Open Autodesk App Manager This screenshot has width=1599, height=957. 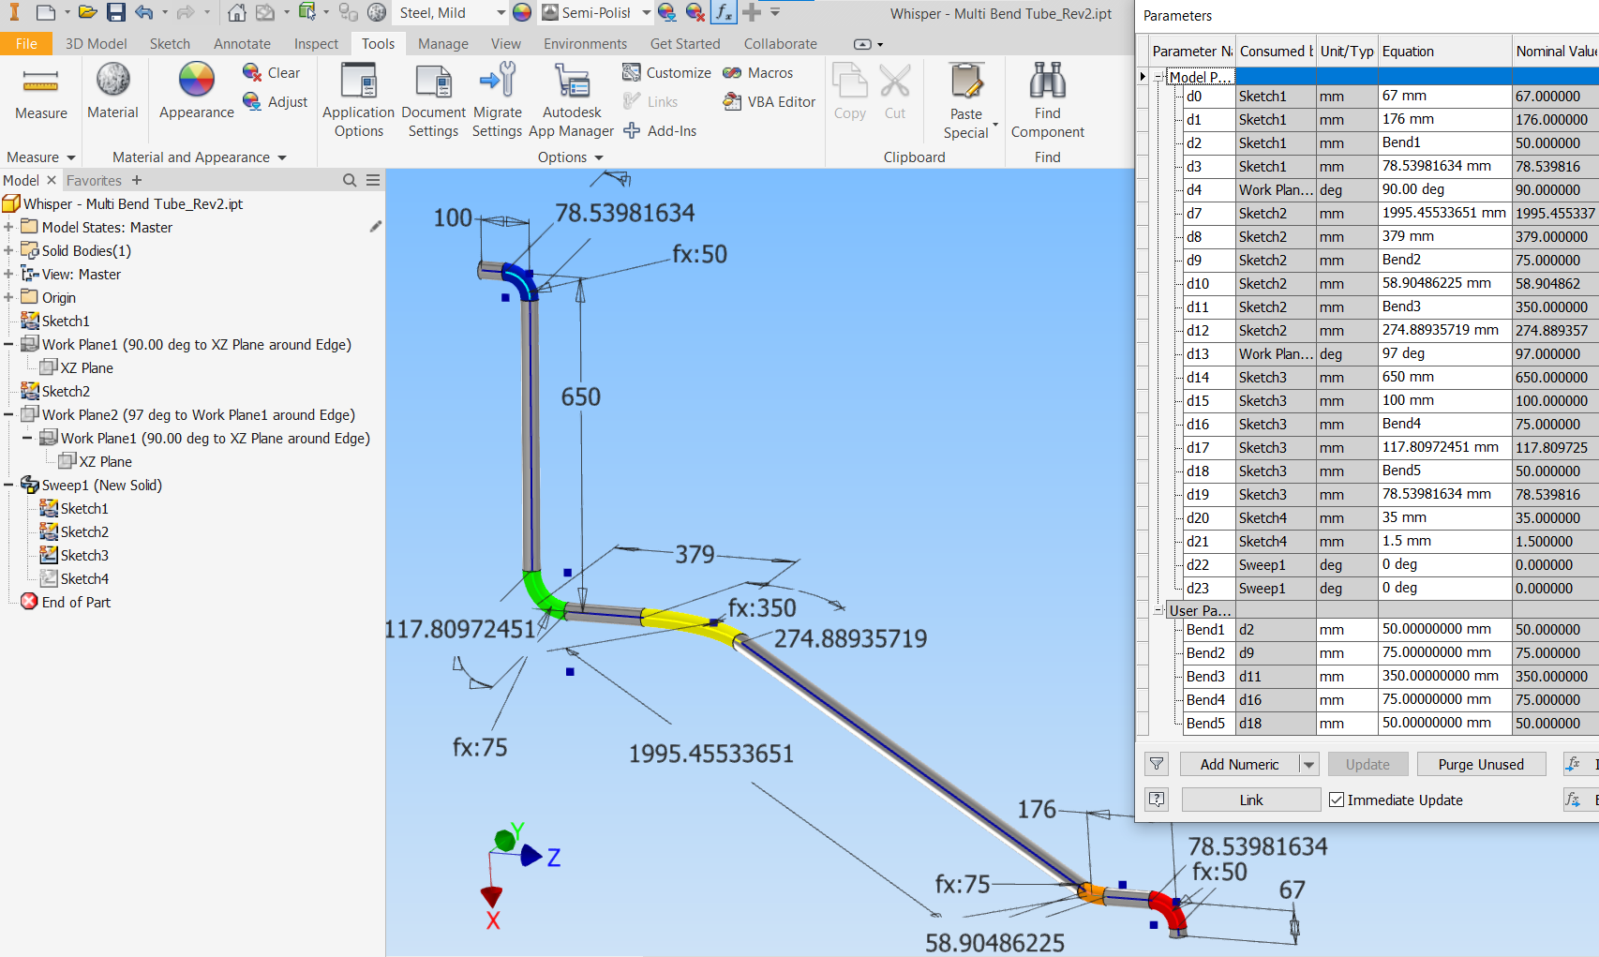pyautogui.click(x=571, y=100)
